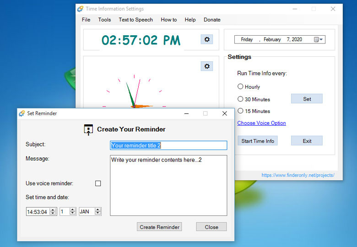Screen dimensions: 357x247
Task: Decrease the day number with down arrow
Action: [x=73, y=213]
